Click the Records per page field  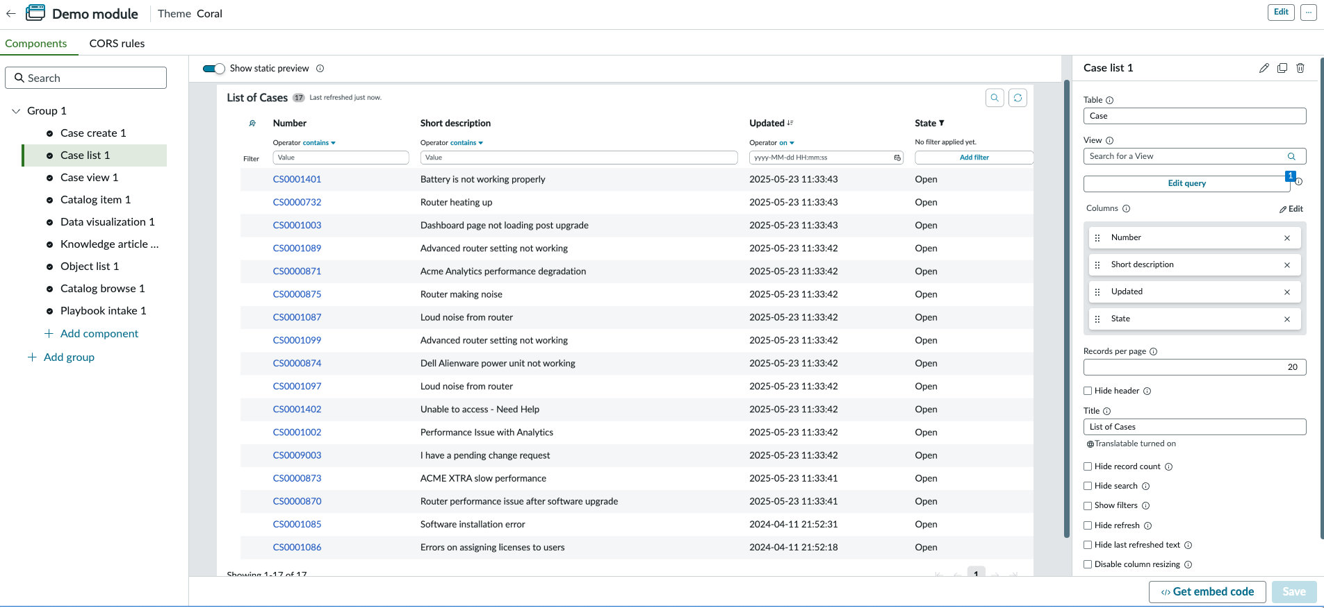1195,367
